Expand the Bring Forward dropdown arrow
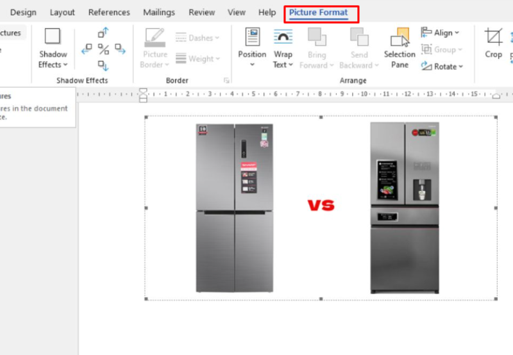Screen dimensions: 513x355 click(332, 65)
